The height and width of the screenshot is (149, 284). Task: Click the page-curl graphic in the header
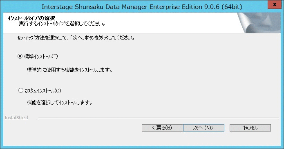point(259,23)
